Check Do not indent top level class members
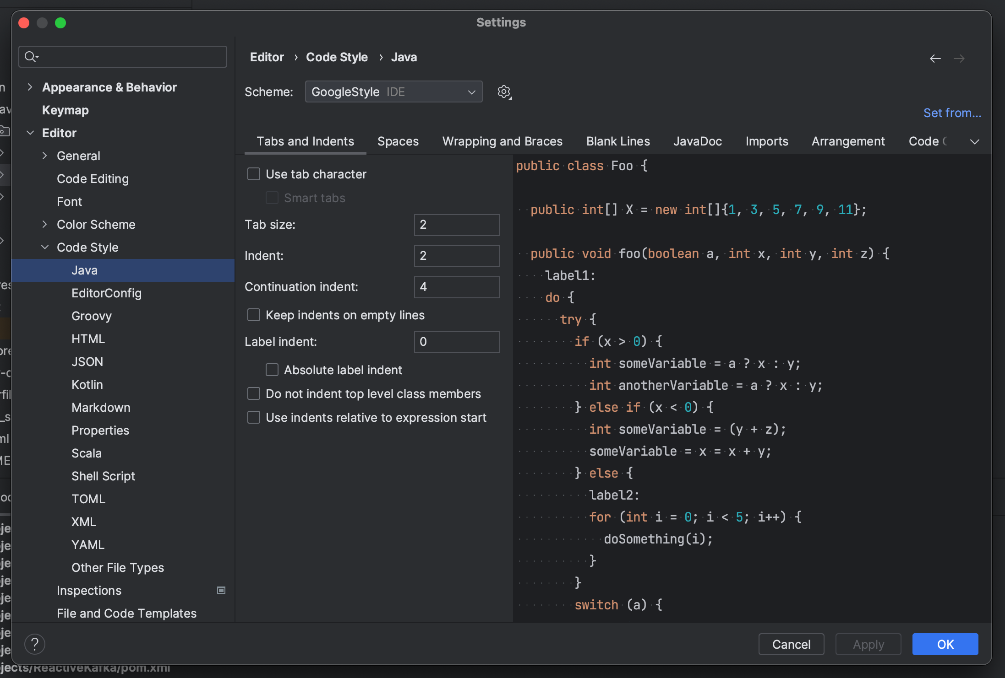The width and height of the screenshot is (1005, 678). [x=254, y=394]
